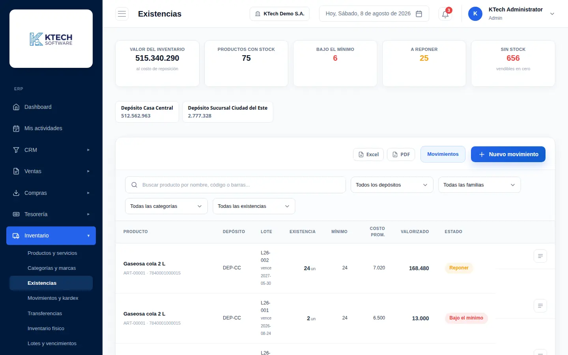Image resolution: width=568 pixels, height=355 pixels.
Task: Click the Movimientos button
Action: tap(443, 154)
